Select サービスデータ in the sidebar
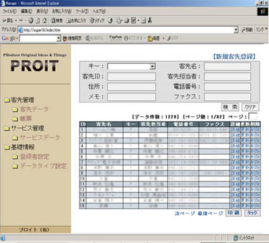This screenshot has height=243, width=269. point(40,137)
